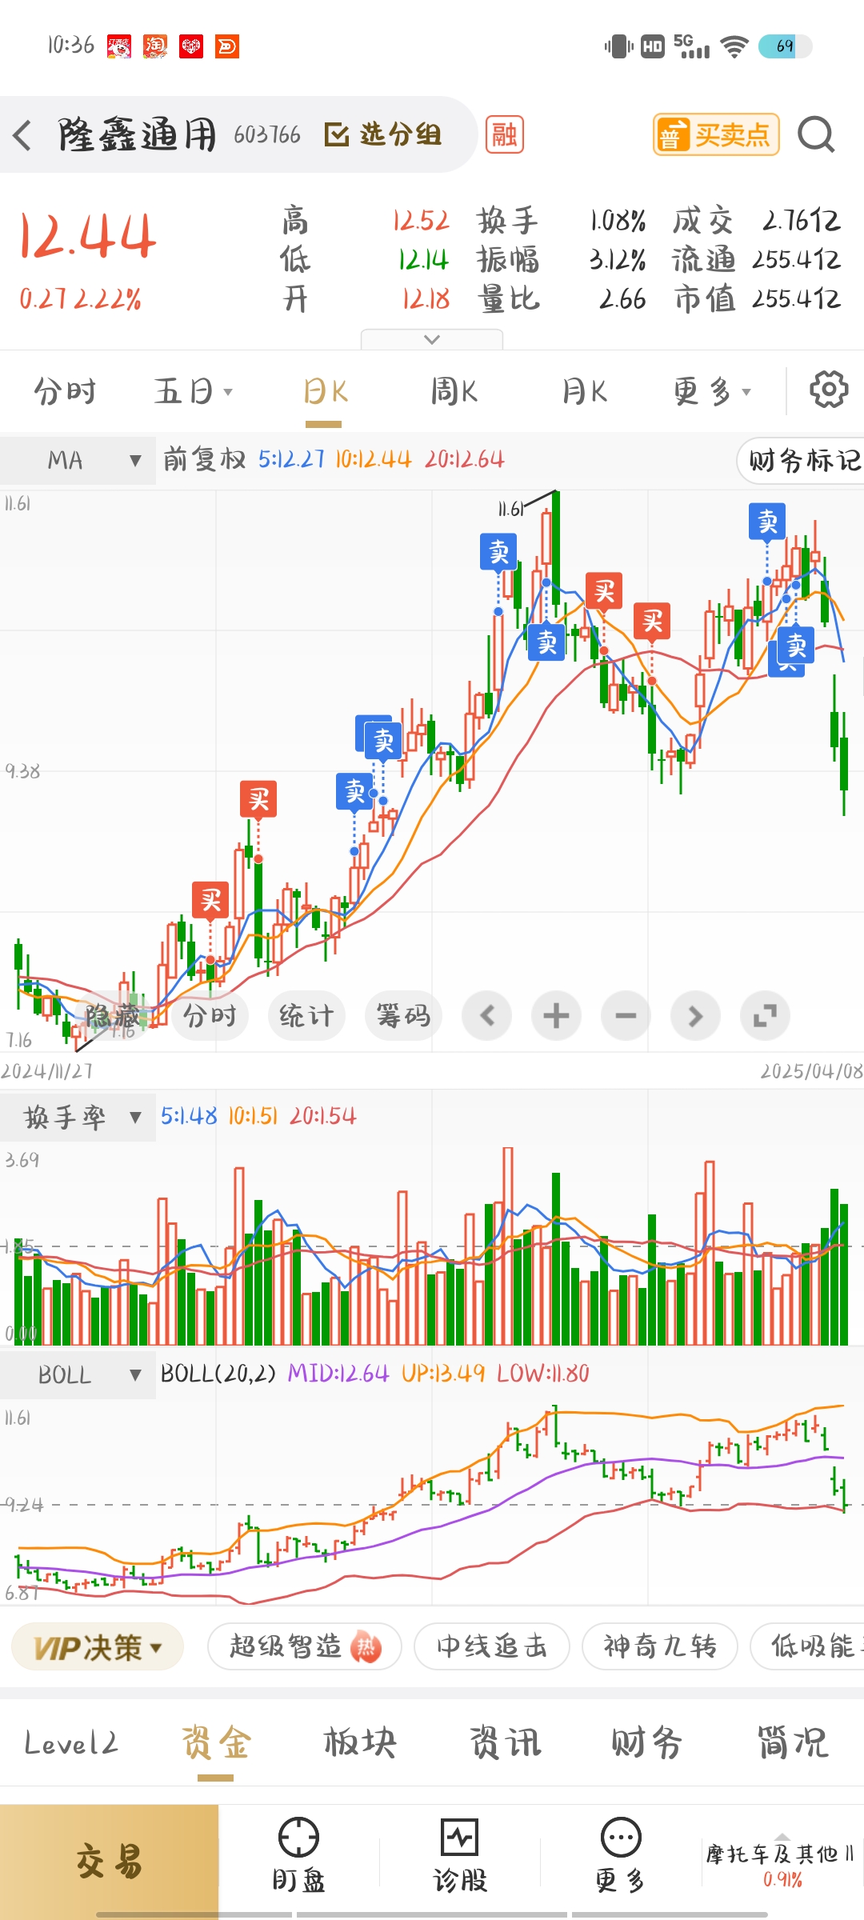Switch to the 分时 tab
Image resolution: width=864 pixels, height=1920 pixels.
[65, 392]
